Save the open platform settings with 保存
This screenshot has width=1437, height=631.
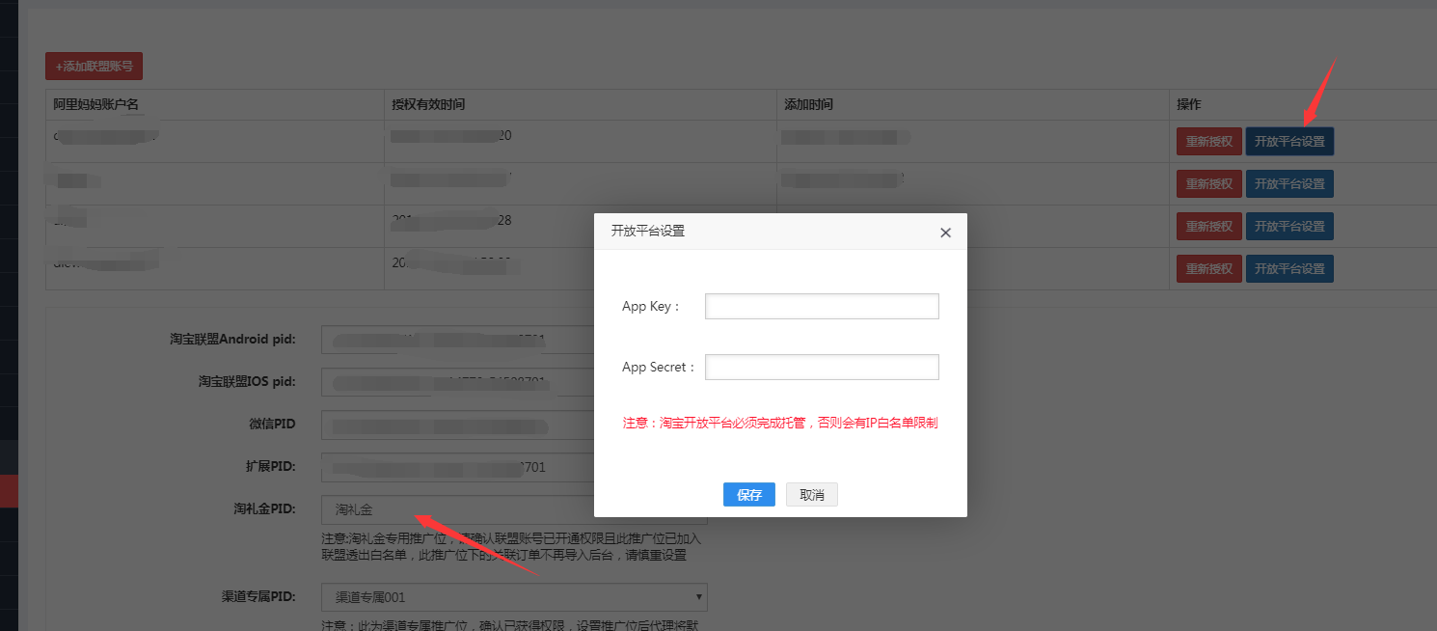[749, 495]
